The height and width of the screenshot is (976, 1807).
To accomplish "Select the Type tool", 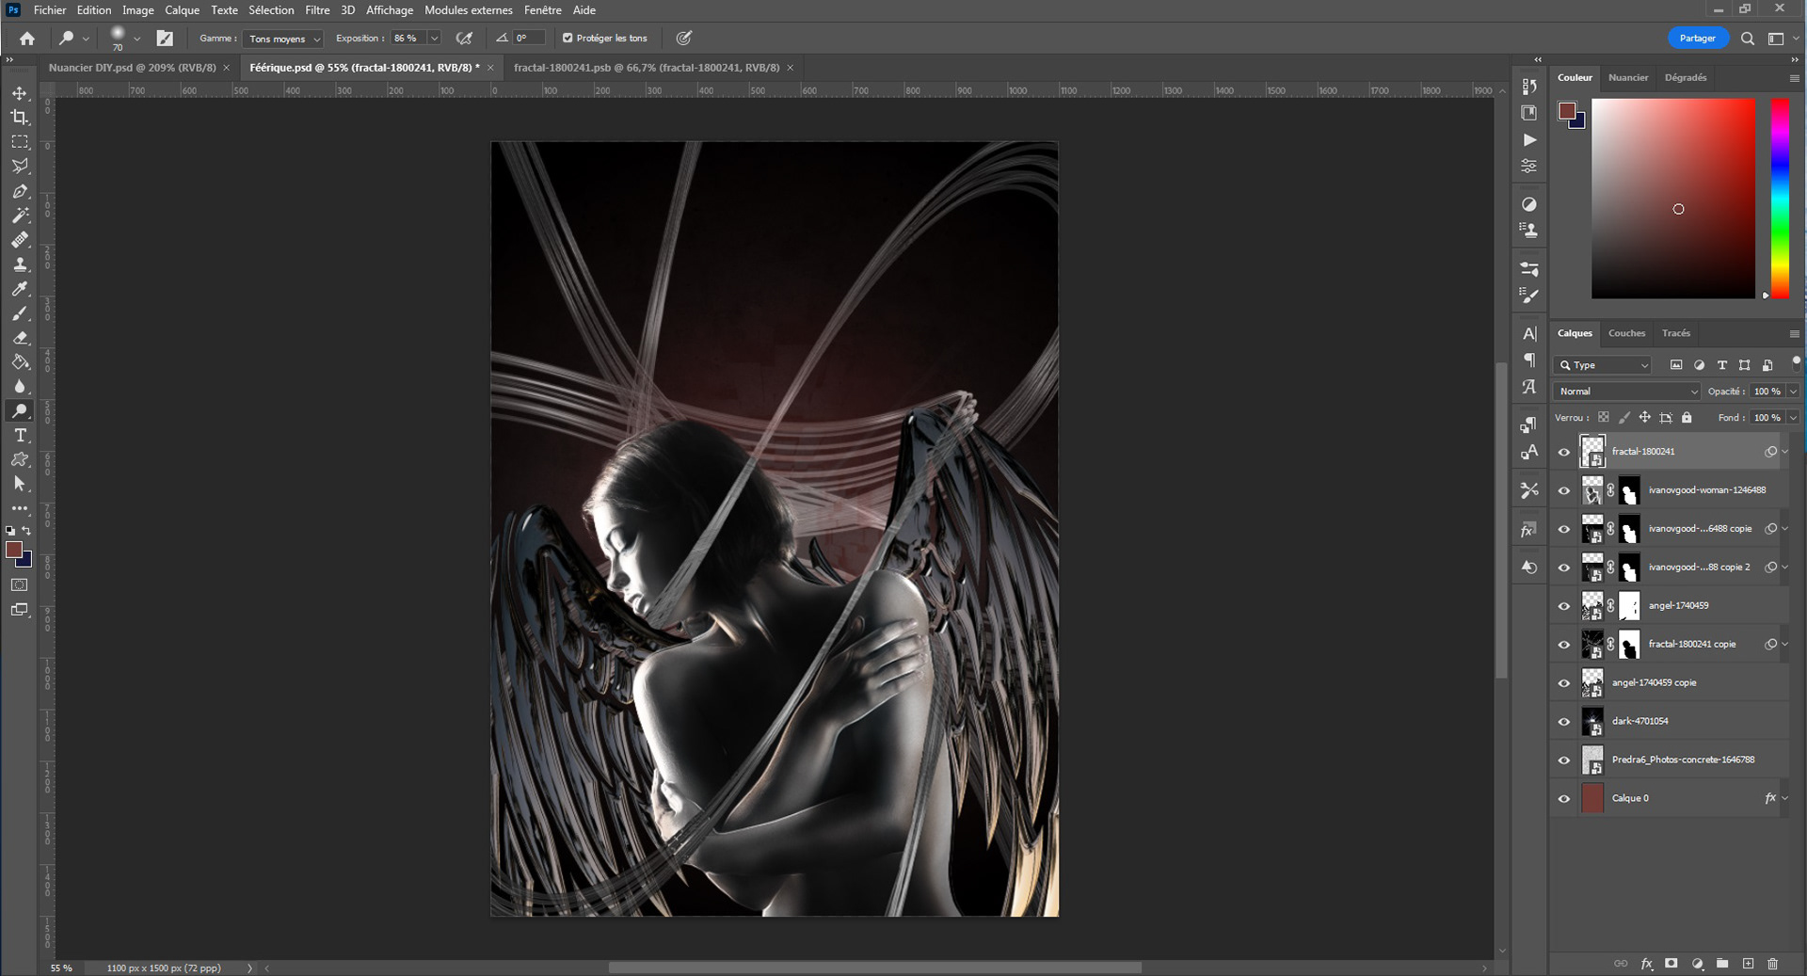I will click(x=20, y=436).
